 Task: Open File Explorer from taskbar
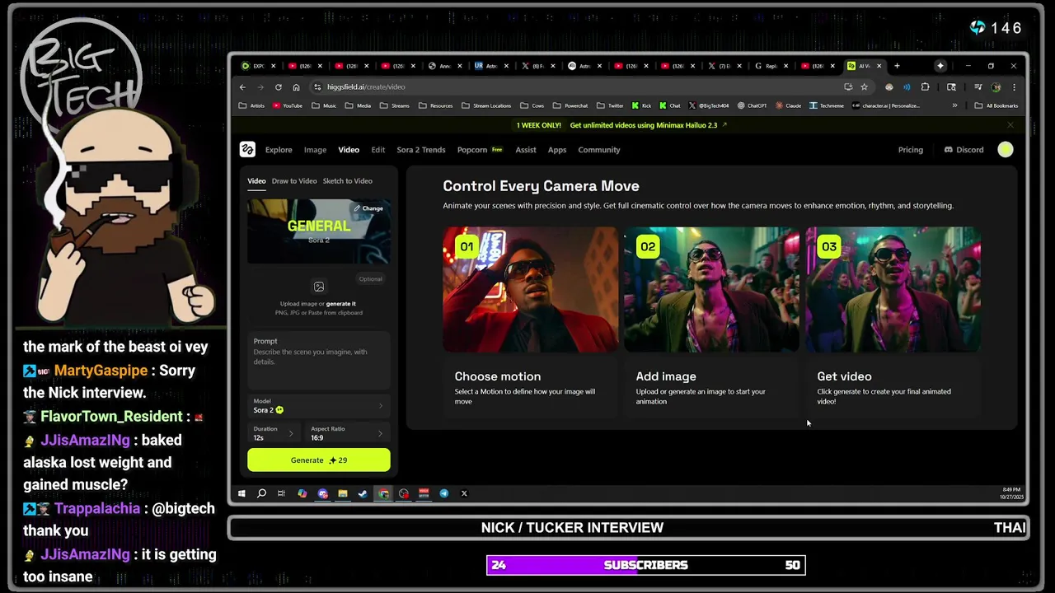point(343,493)
